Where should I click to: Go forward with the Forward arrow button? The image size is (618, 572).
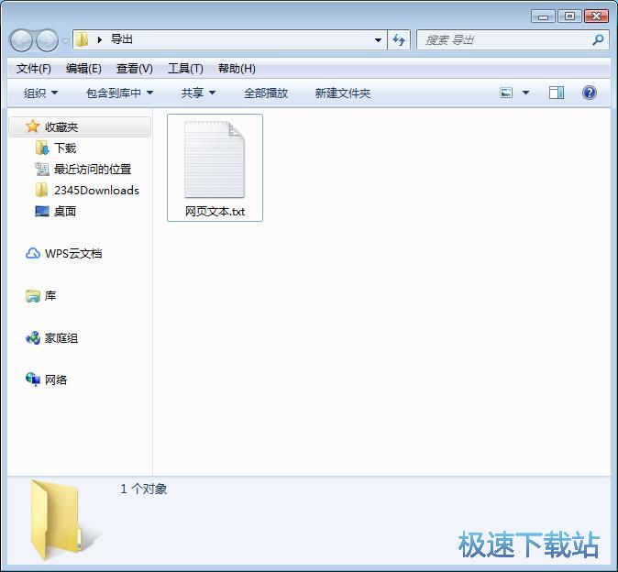tap(47, 40)
